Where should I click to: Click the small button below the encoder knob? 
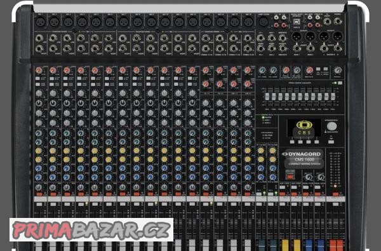pos(331,142)
